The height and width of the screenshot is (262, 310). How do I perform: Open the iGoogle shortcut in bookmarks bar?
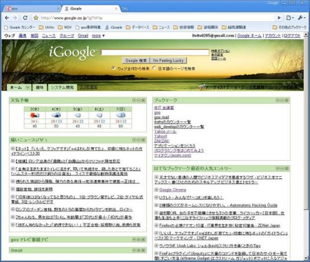click(114, 28)
